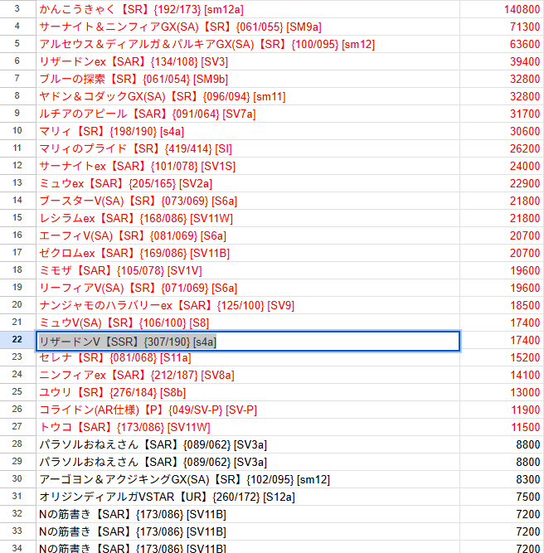Click the price cell 15200

pos(502,357)
